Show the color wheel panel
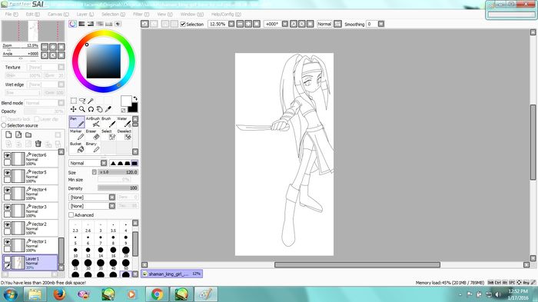 73,24
